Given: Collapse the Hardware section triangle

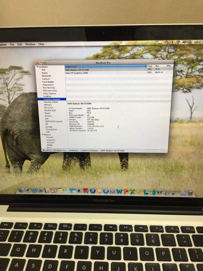Looking at the screenshot, I should tap(37, 67).
